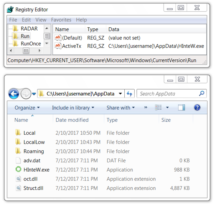
Task: Click the HInteW.exe path data for ActiveTx
Action: click(x=156, y=46)
